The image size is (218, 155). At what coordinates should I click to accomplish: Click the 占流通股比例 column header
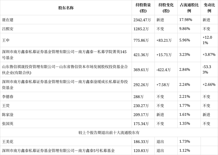pos(189,8)
